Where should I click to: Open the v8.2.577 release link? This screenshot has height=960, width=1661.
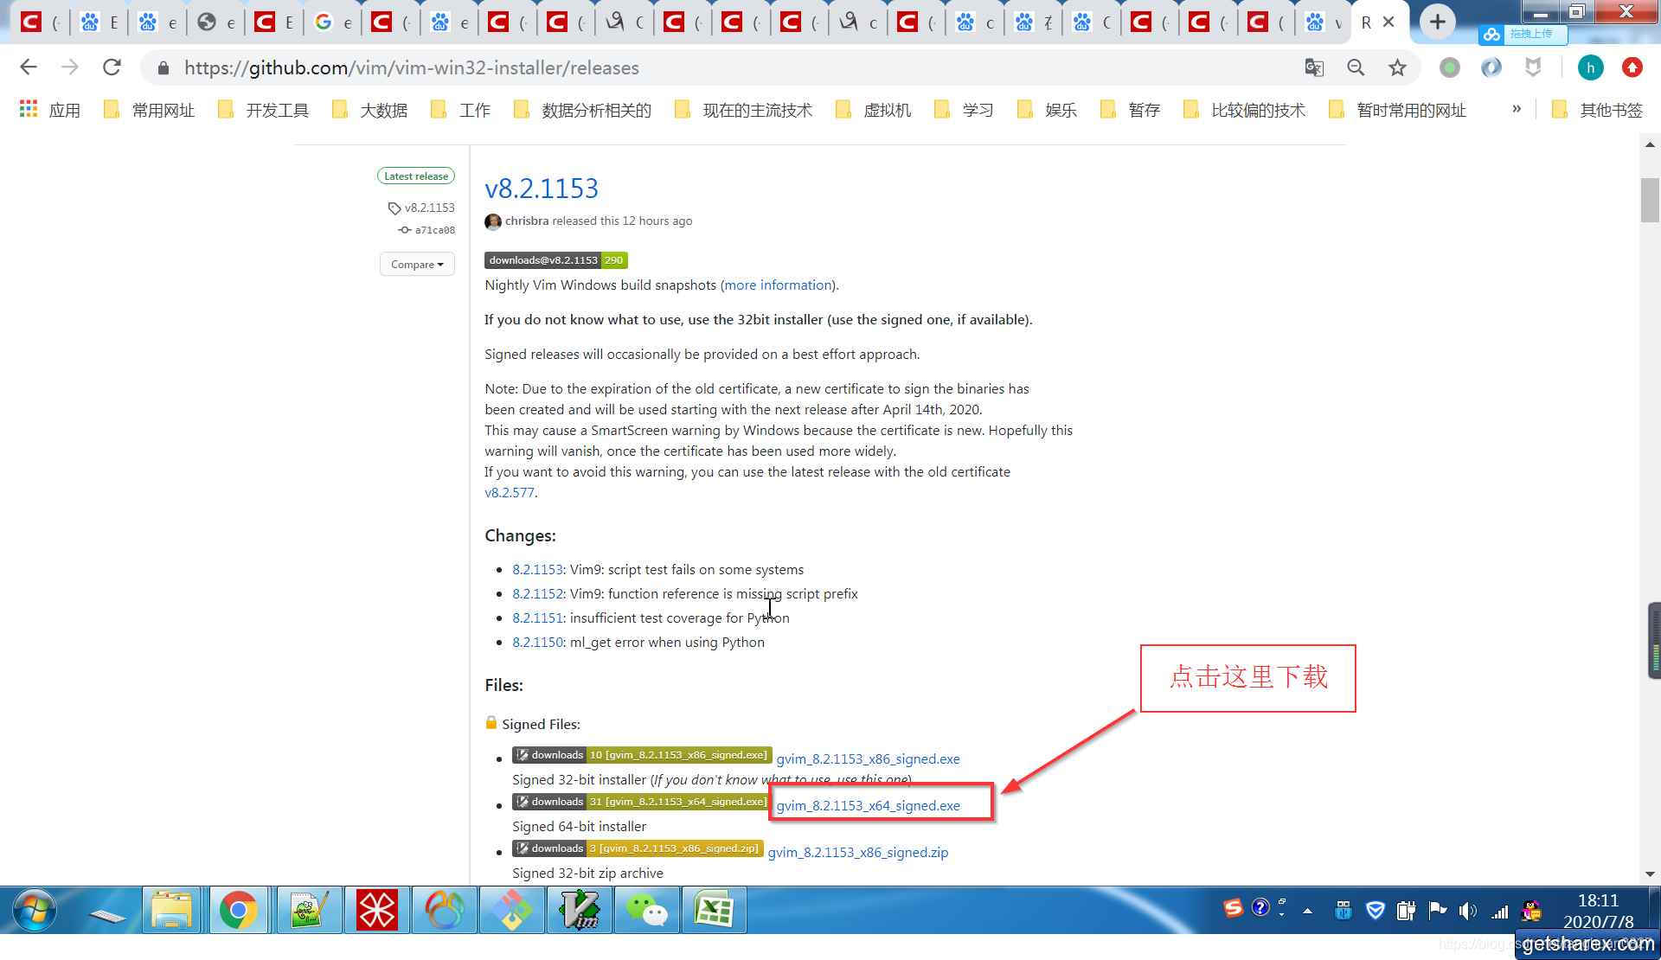(x=510, y=492)
